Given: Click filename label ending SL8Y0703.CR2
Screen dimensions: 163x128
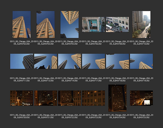Looking at the screenshot, I should tap(45, 43).
